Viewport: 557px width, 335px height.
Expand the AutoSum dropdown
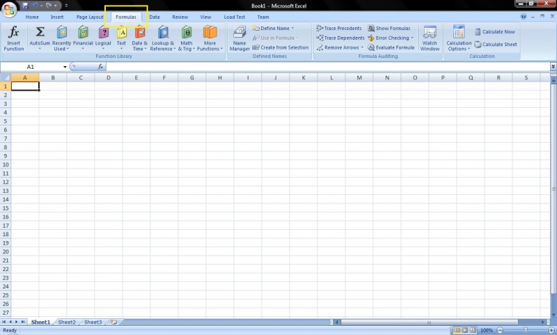(x=40, y=49)
